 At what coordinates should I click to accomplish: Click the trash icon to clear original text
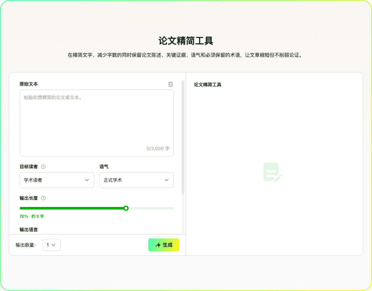170,84
